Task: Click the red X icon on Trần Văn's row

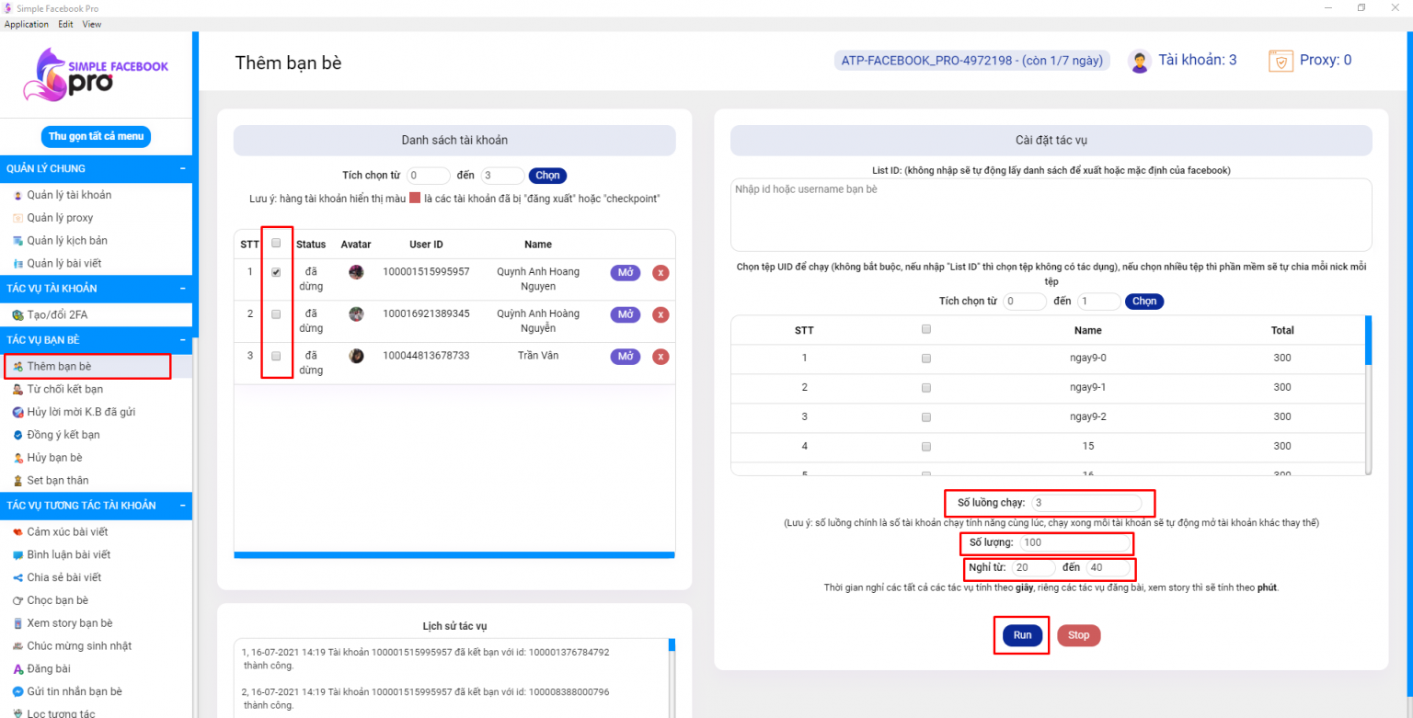Action: 661,357
